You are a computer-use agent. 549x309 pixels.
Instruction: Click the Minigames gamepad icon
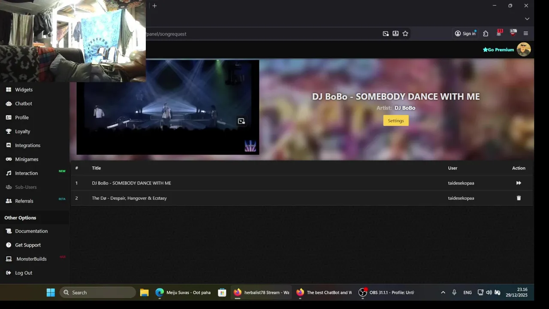pos(9,159)
